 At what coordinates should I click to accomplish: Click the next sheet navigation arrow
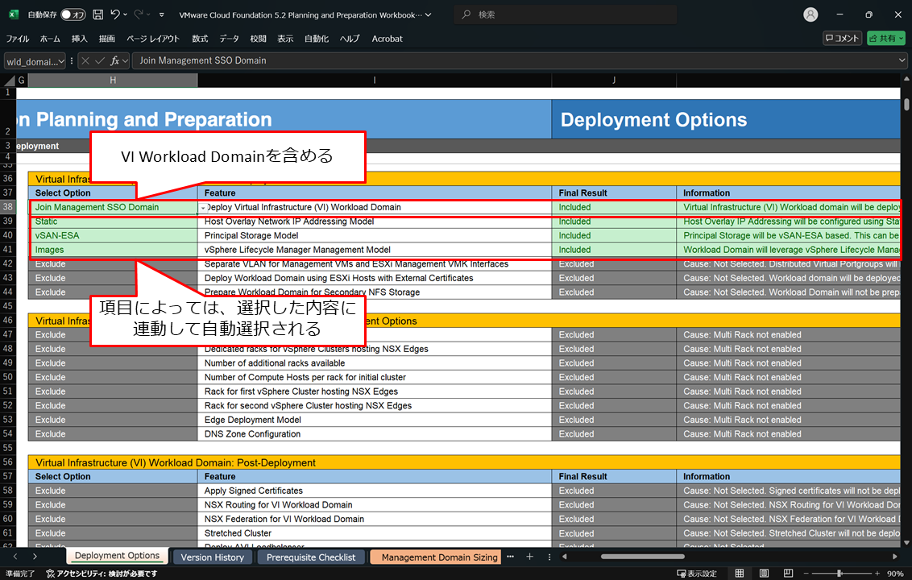pos(35,557)
